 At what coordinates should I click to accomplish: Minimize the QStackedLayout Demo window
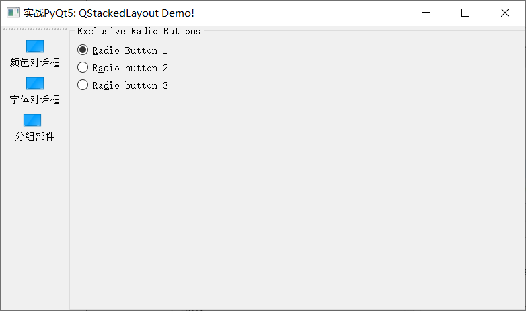click(426, 13)
